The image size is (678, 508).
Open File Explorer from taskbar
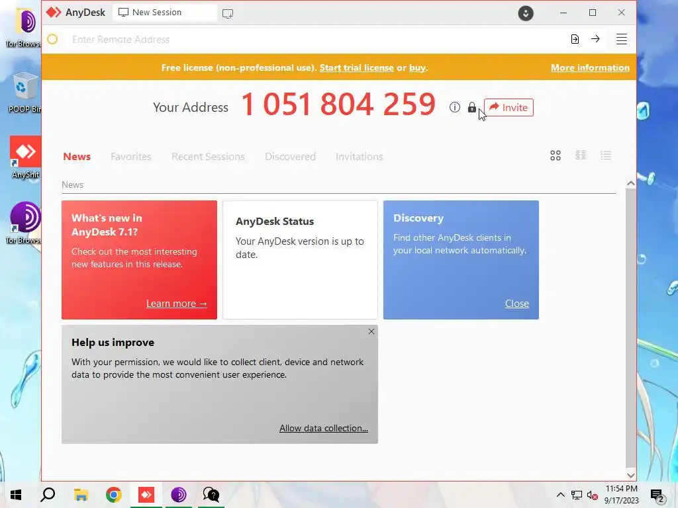tap(81, 495)
